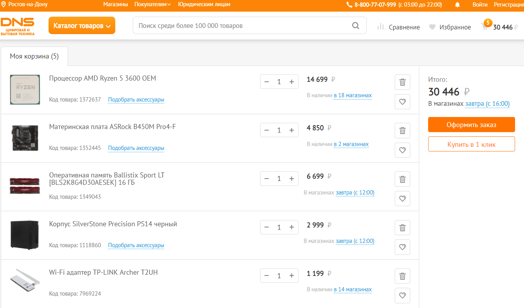Favorite the ASRock B450M Pro4-F motherboard
Image resolution: width=524 pixels, height=308 pixels.
point(403,150)
